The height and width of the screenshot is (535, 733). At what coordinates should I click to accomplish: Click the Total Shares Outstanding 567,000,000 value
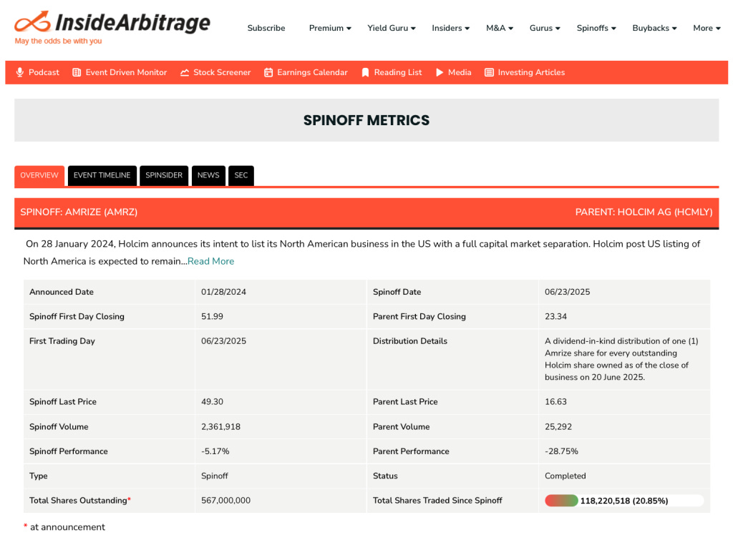(225, 501)
